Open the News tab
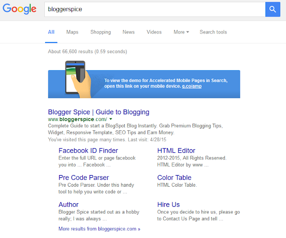 pos(129,32)
